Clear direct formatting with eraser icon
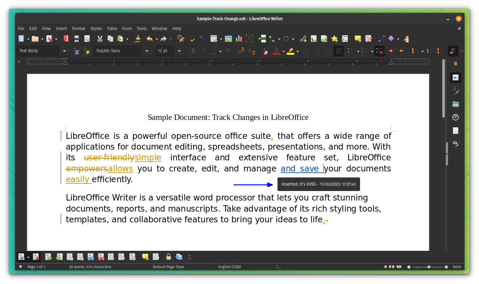Image resolution: width=479 pixels, height=284 pixels. point(265,51)
